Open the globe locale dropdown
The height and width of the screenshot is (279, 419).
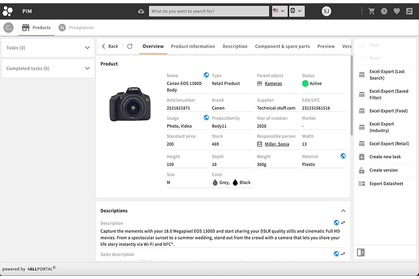[297, 11]
